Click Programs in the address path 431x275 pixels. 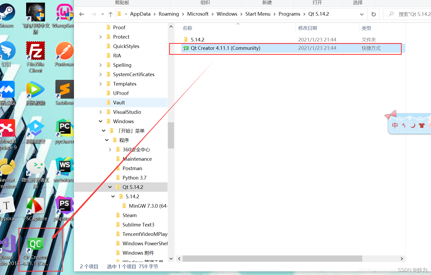(289, 14)
